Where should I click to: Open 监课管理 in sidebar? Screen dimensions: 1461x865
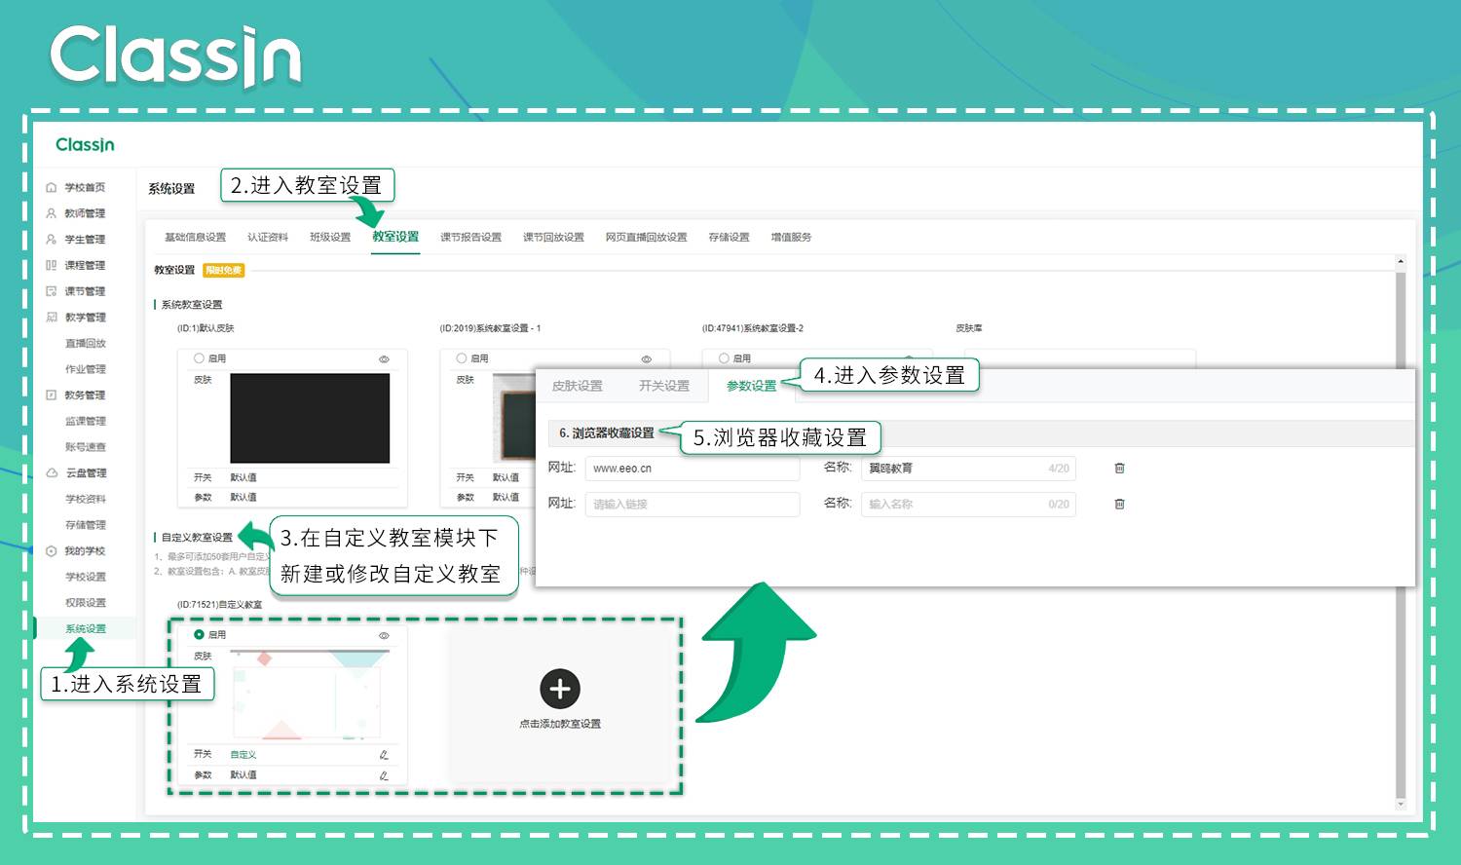pos(86,421)
